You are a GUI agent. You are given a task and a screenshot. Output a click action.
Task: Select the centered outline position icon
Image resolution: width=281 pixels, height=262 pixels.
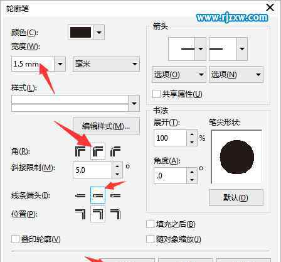[x=98, y=214]
